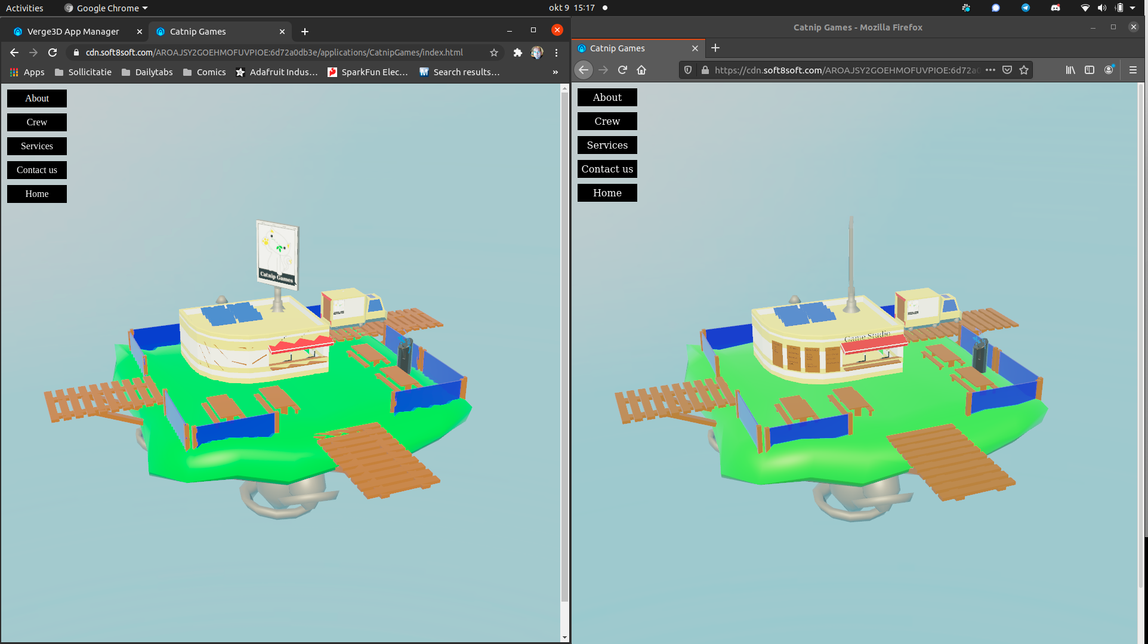Reload the page in Firefox
The image size is (1148, 644).
622,70
